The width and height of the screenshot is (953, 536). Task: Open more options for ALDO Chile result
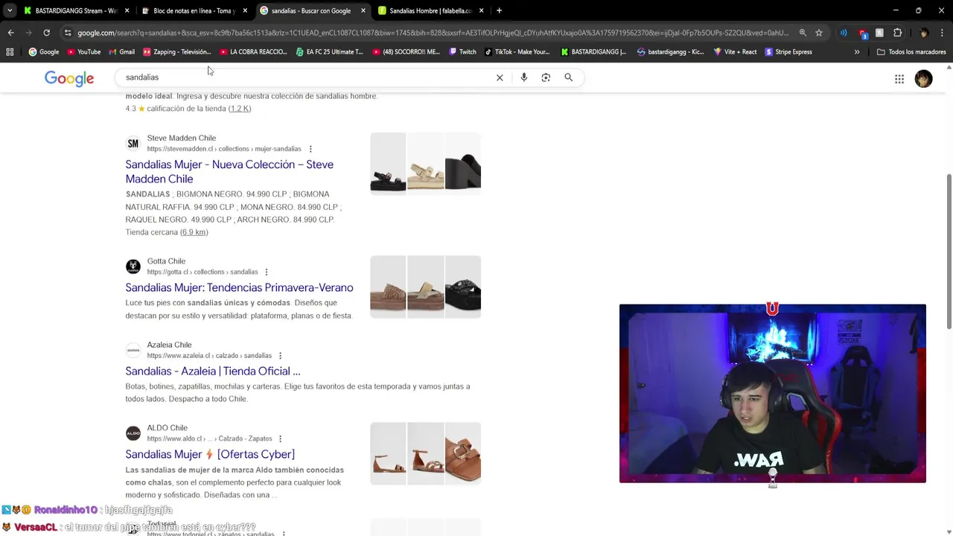[280, 438]
